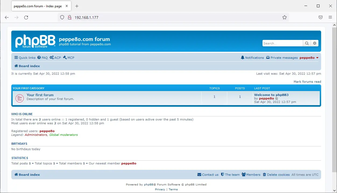337x193 pixels.
Task: Click Delete cookies in footer
Action: point(276,175)
